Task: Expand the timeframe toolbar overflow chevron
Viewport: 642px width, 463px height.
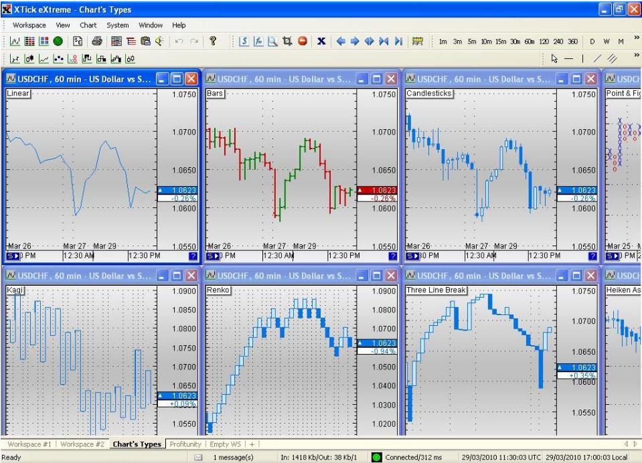Action: pyautogui.click(x=636, y=38)
